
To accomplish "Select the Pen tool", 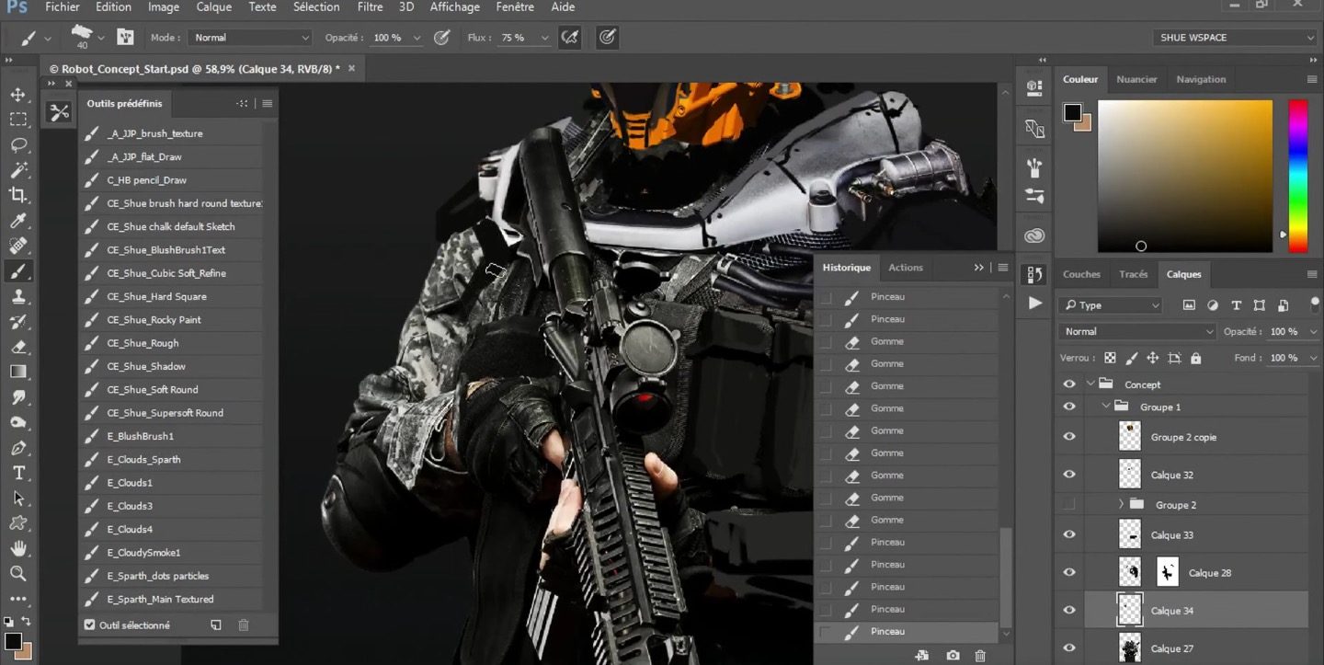I will point(17,448).
